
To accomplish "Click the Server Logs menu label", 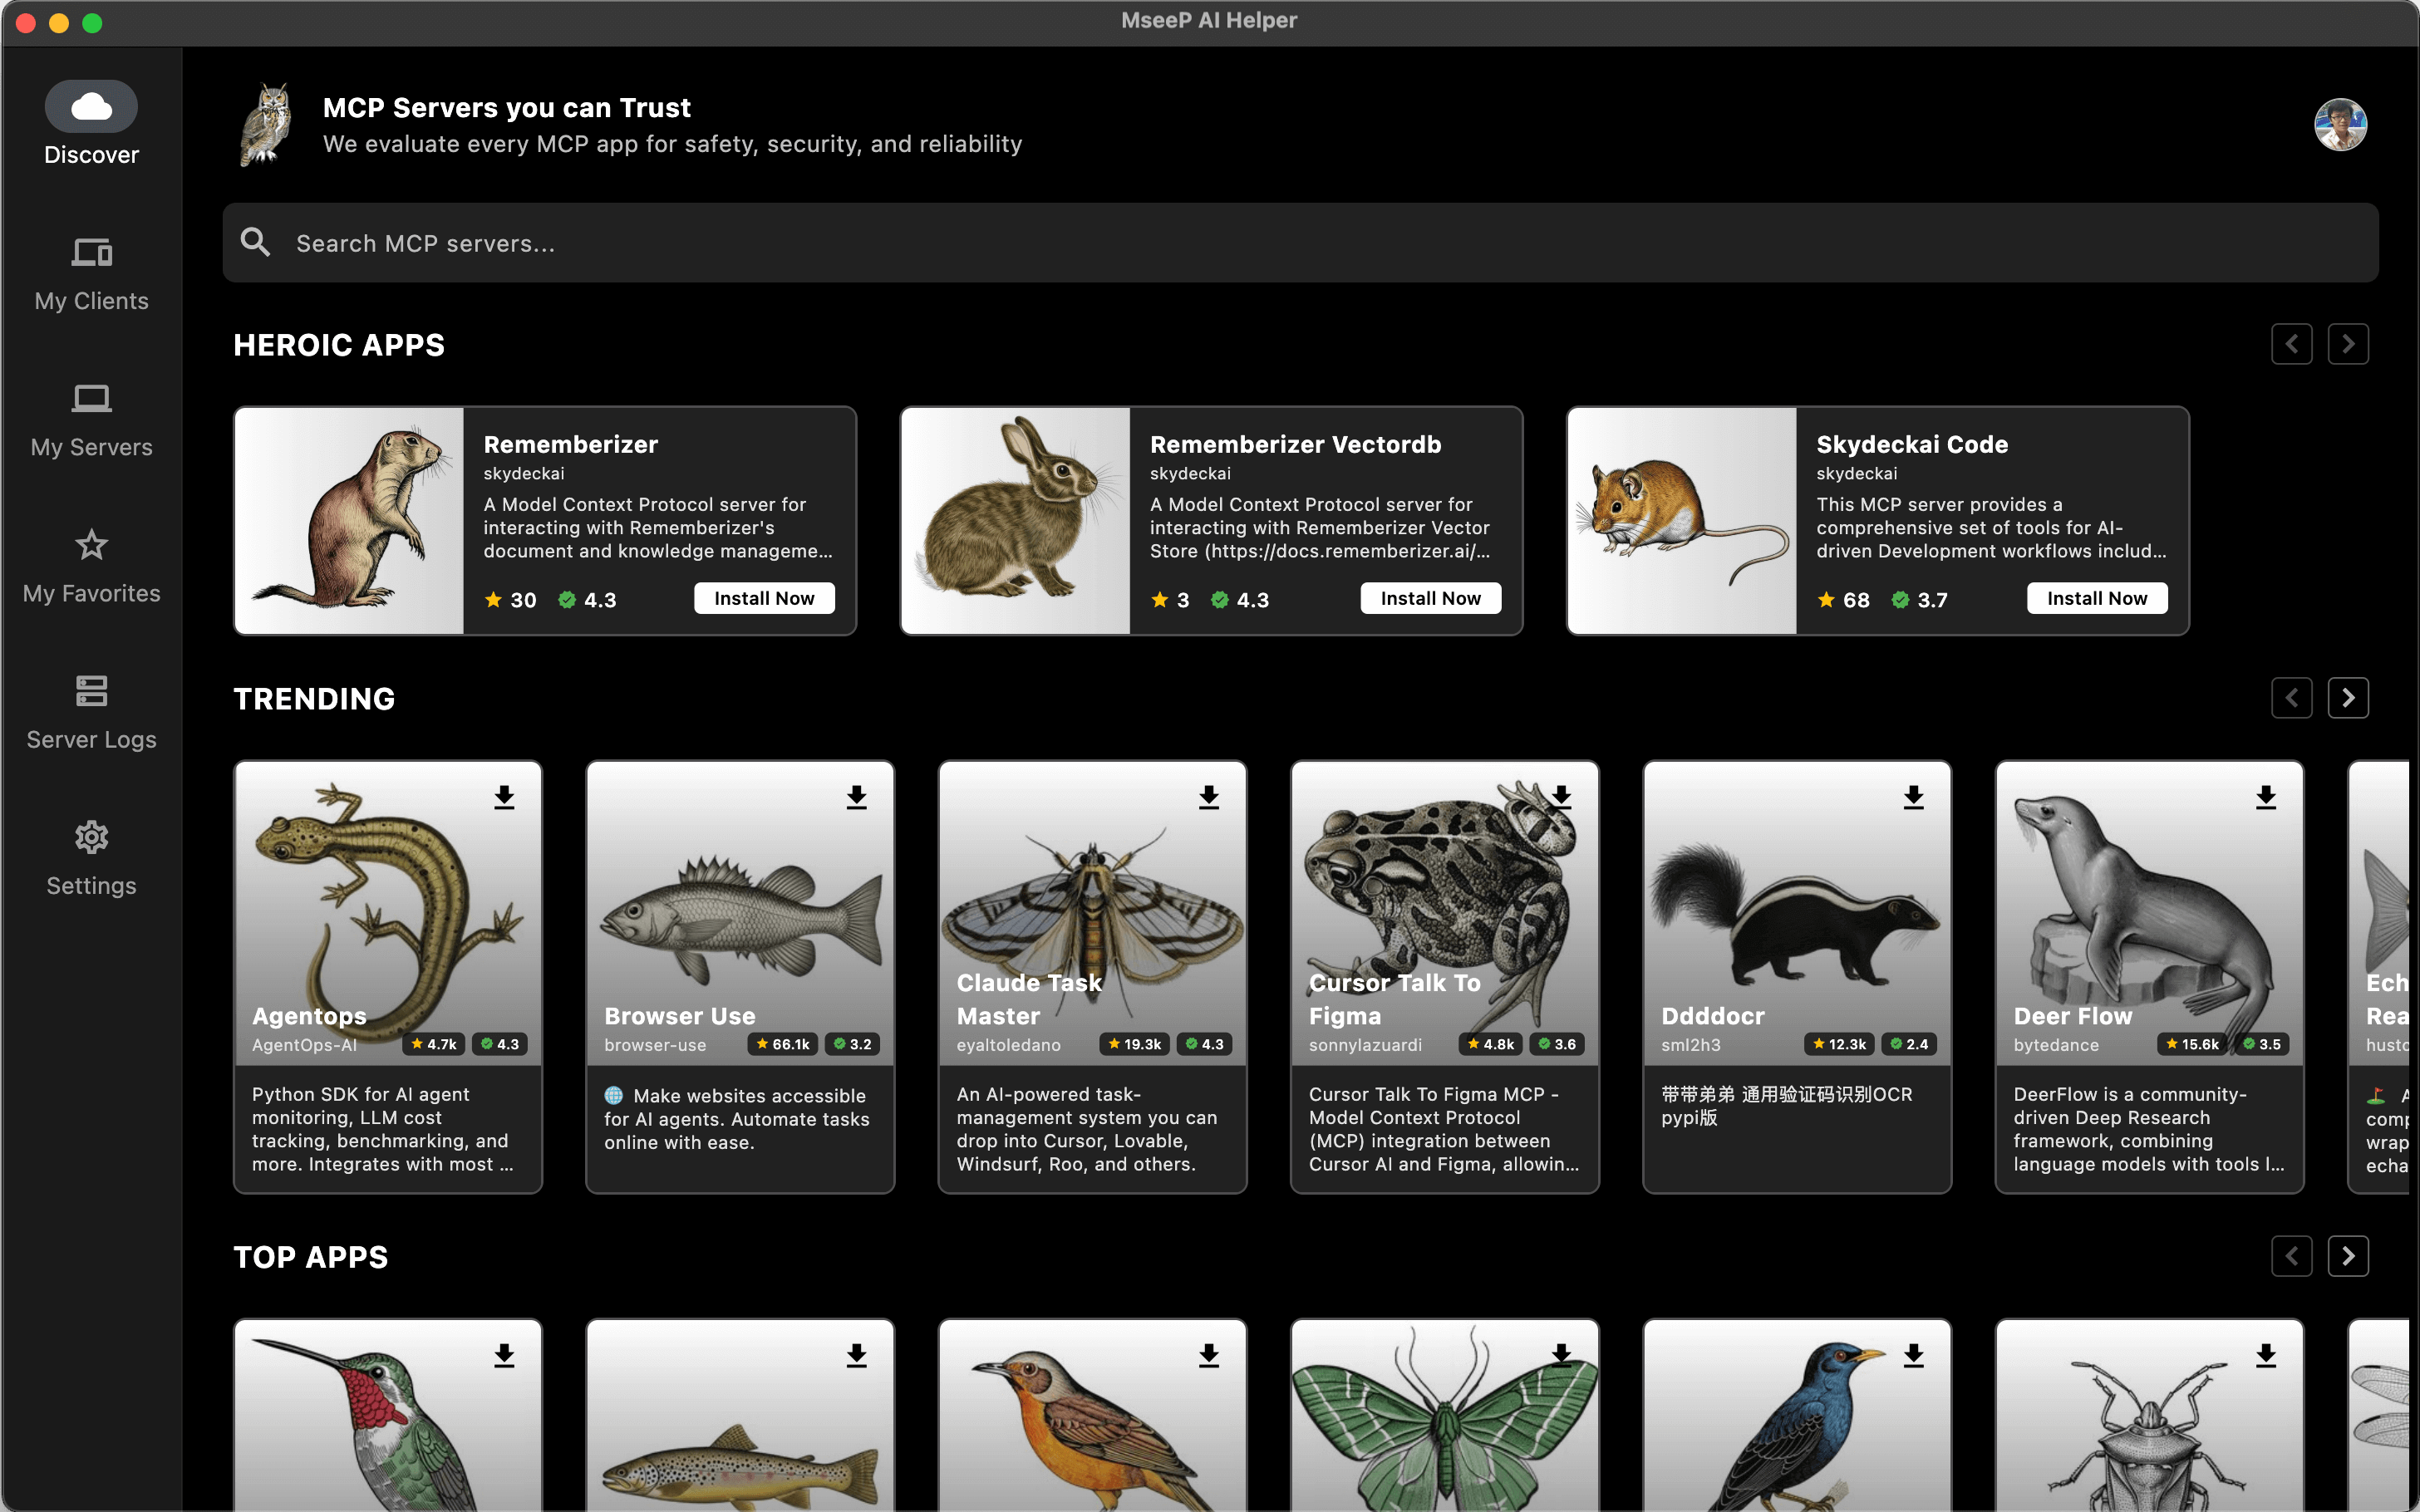I will pyautogui.click(x=91, y=739).
